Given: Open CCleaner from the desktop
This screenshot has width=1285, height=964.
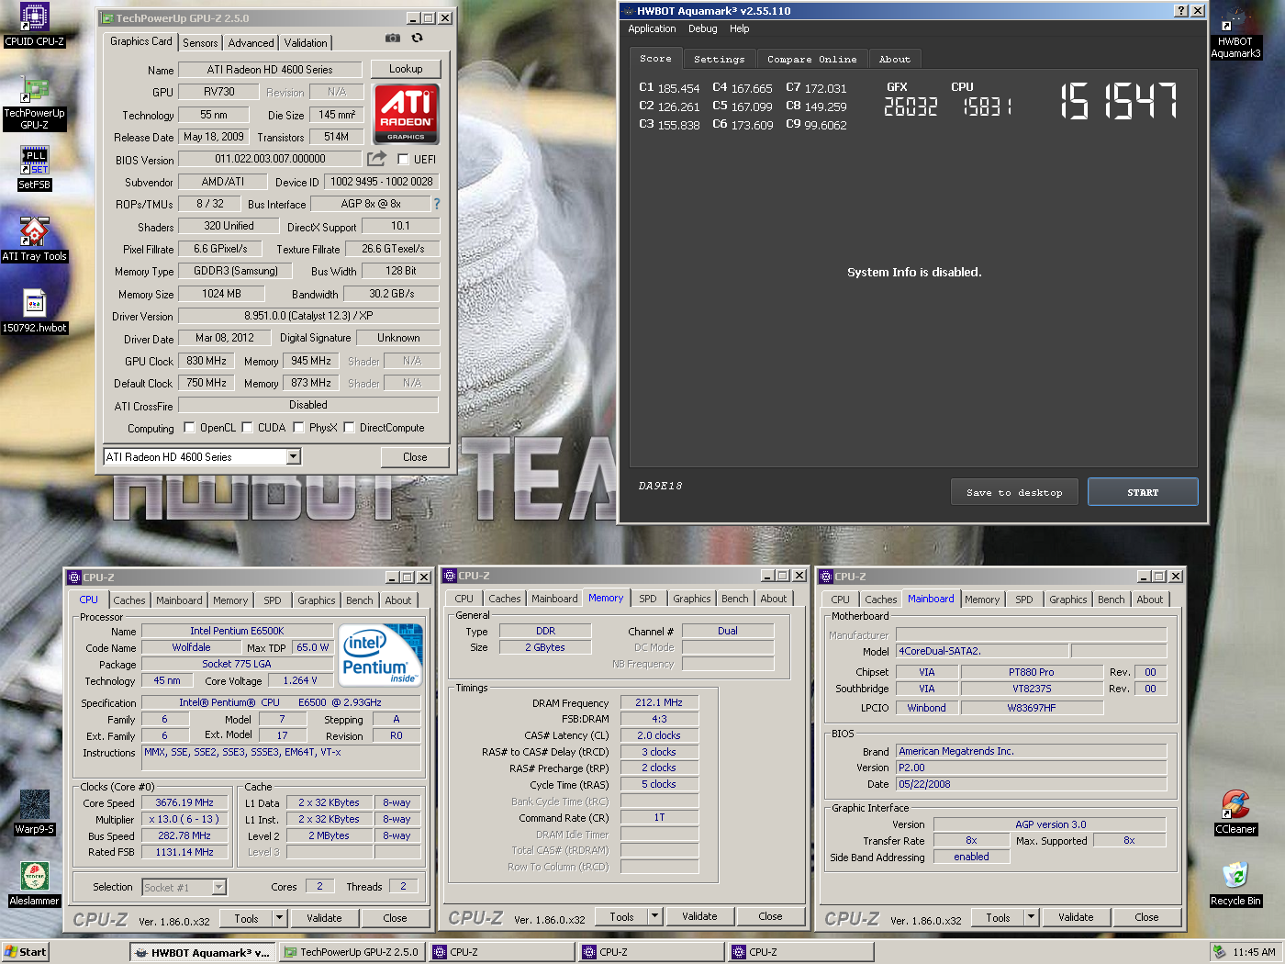Looking at the screenshot, I should pyautogui.click(x=1235, y=812).
